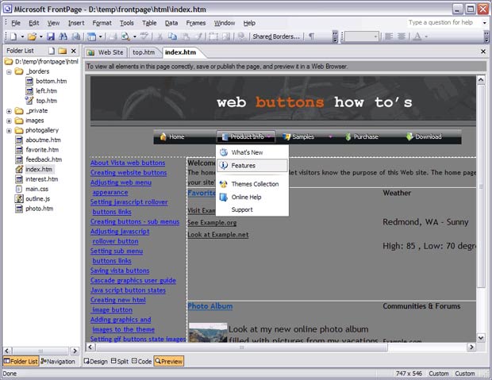Choose Themes Collection submenu item
492x380 pixels.
pyautogui.click(x=252, y=184)
